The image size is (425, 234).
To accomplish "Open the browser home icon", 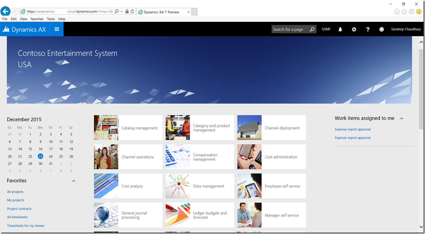I will point(397,12).
